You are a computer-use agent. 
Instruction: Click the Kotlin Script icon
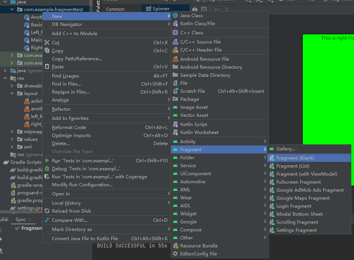coord(175,124)
